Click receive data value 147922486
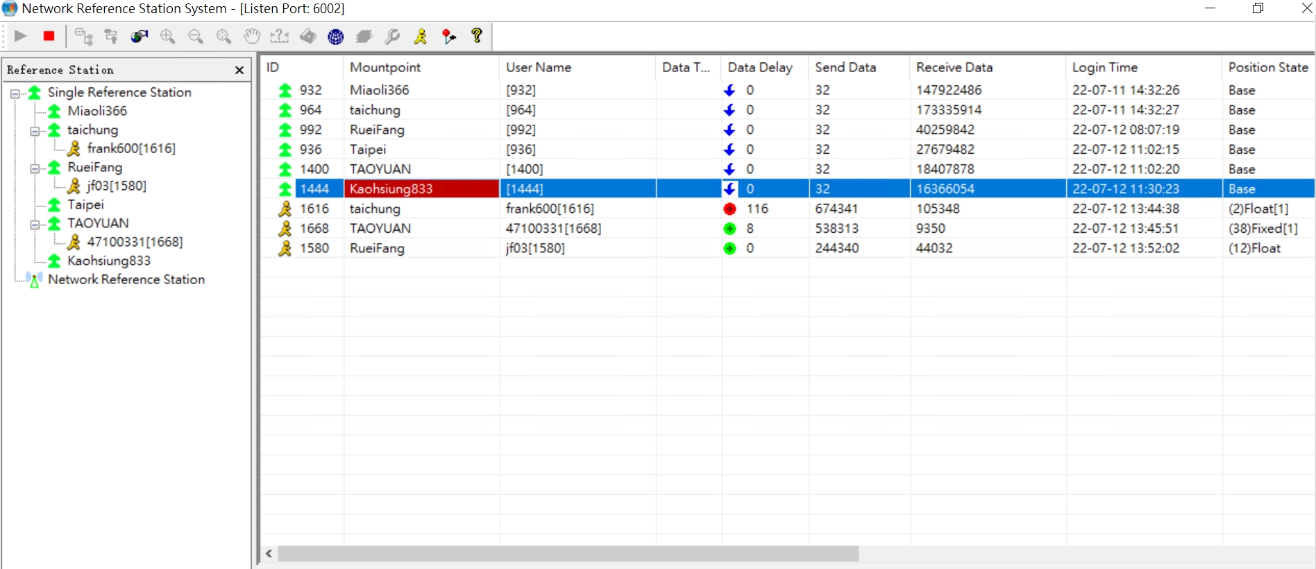 point(949,90)
